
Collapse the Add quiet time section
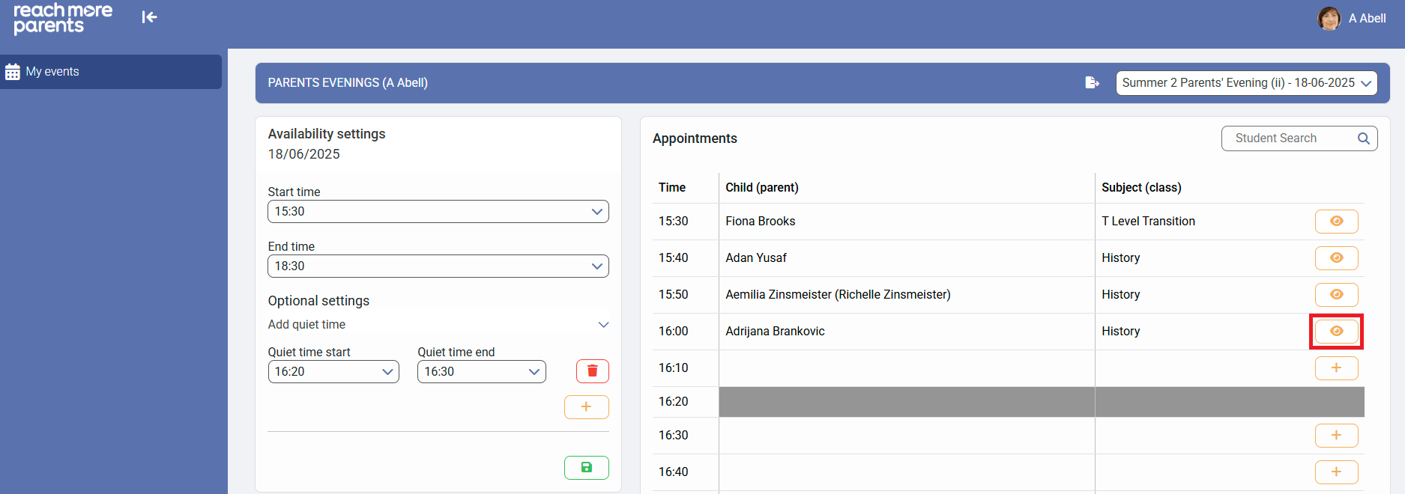click(603, 325)
